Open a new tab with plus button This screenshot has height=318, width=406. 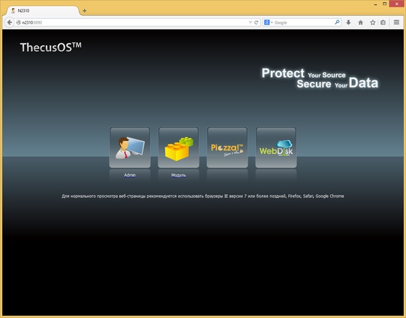tap(85, 11)
